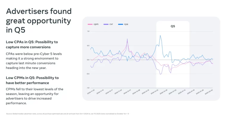Click the 2024-12-01 x-axis date label
The image size is (226, 119).
[127, 92]
